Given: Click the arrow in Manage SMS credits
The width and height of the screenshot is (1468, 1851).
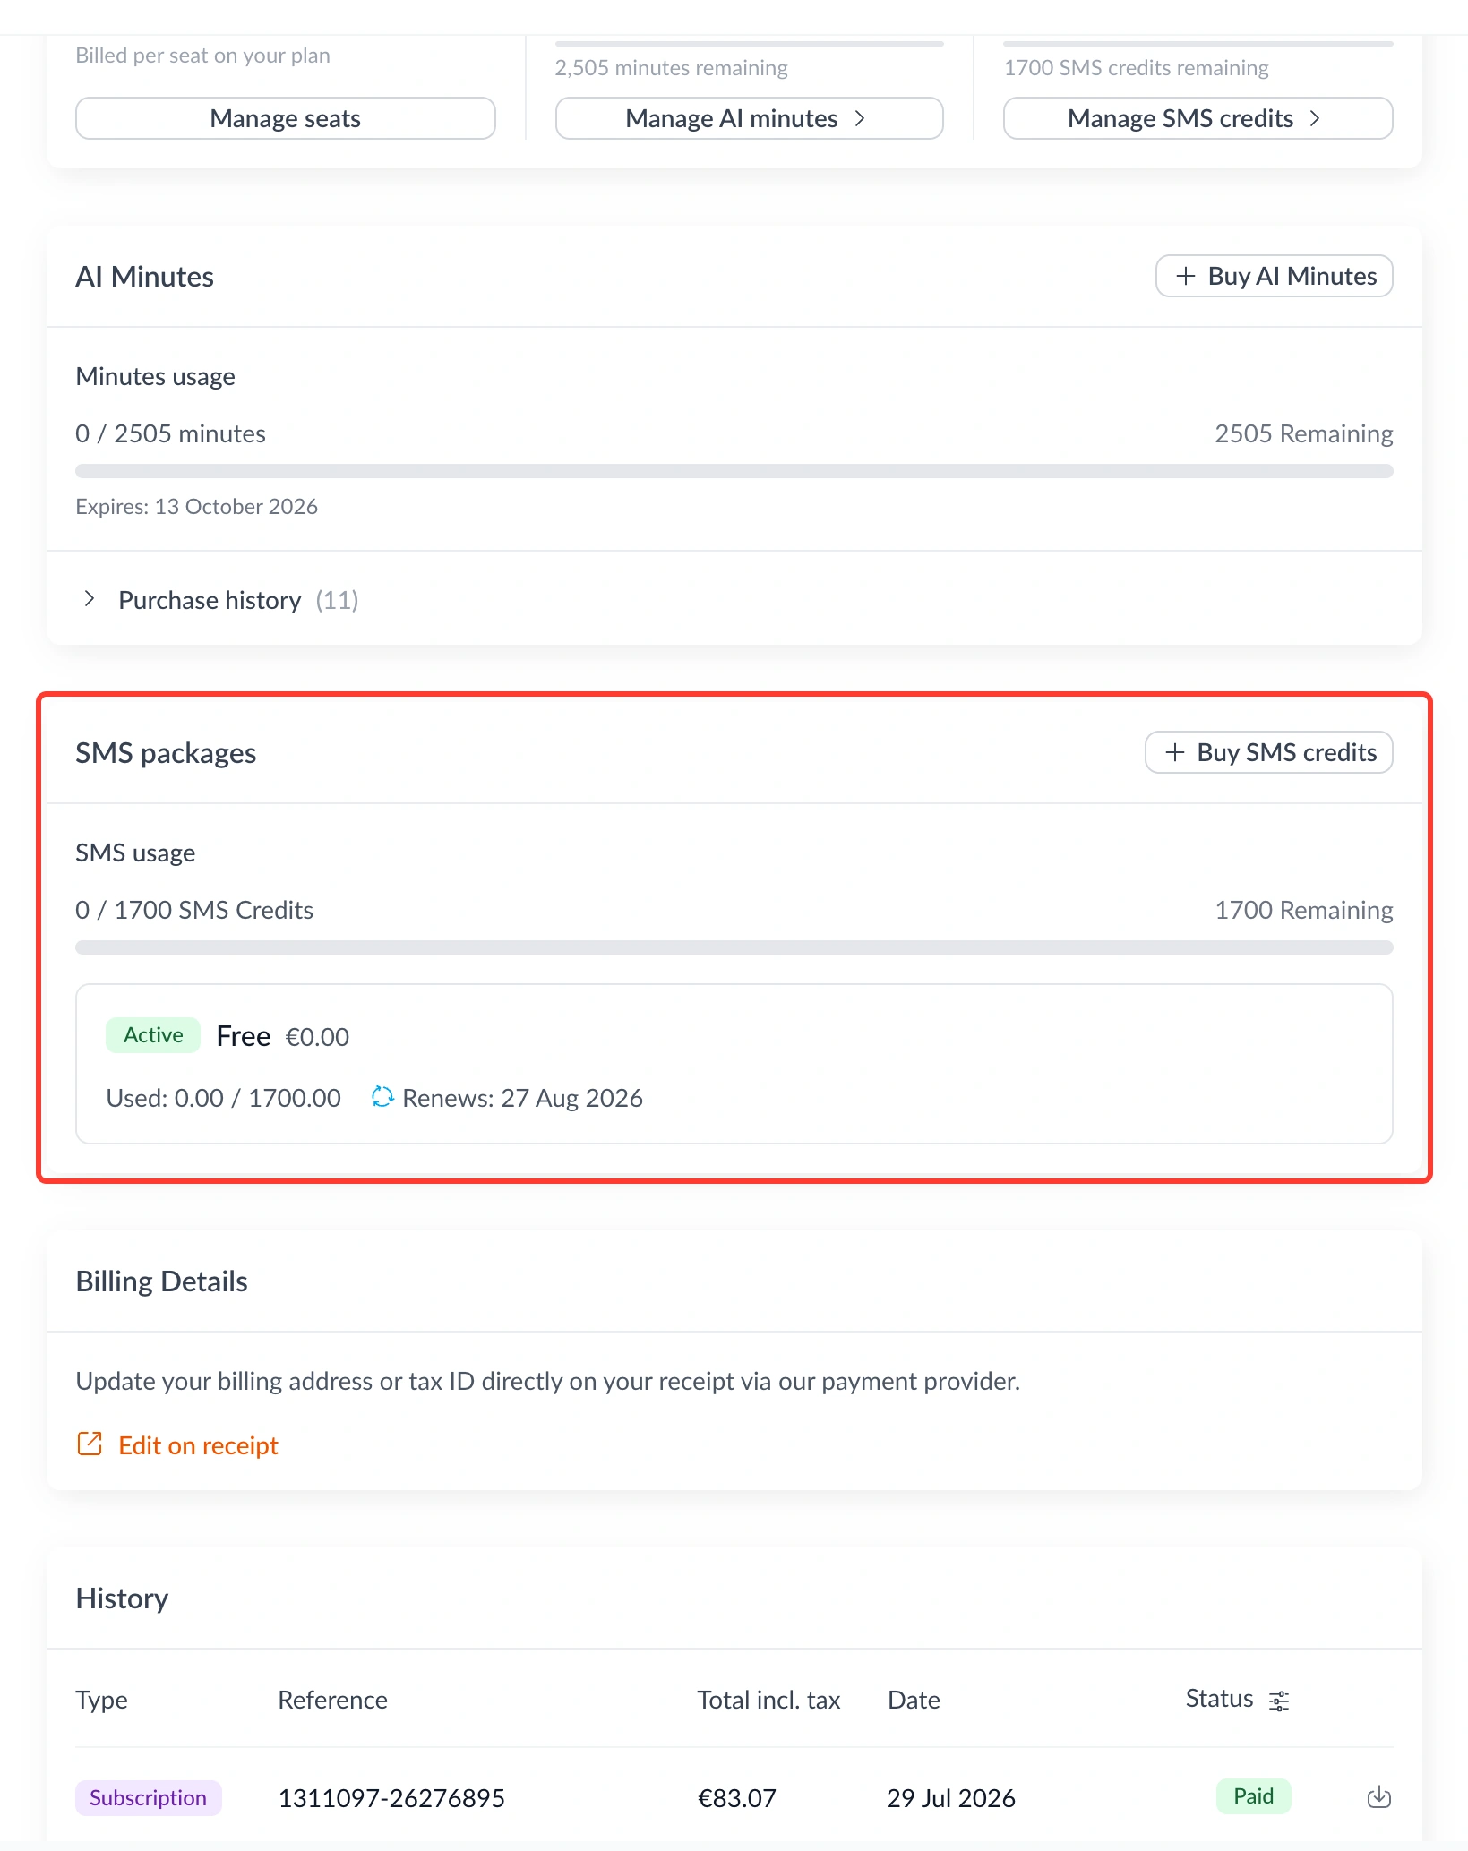Looking at the screenshot, I should click(x=1315, y=118).
